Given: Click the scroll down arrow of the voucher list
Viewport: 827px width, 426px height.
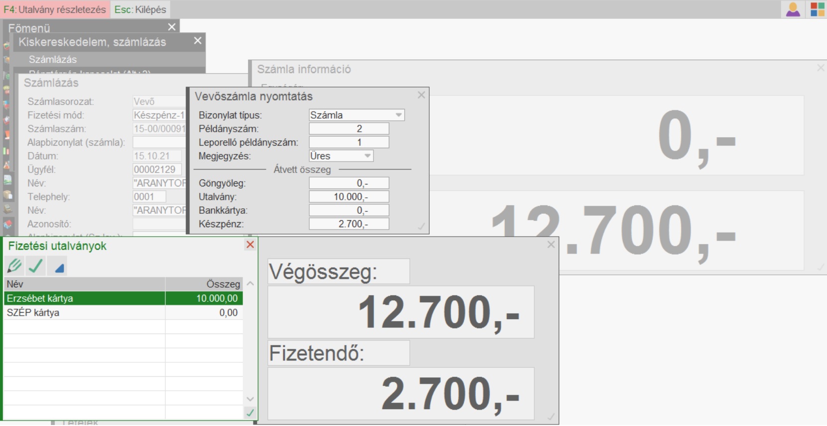Looking at the screenshot, I should click(250, 399).
